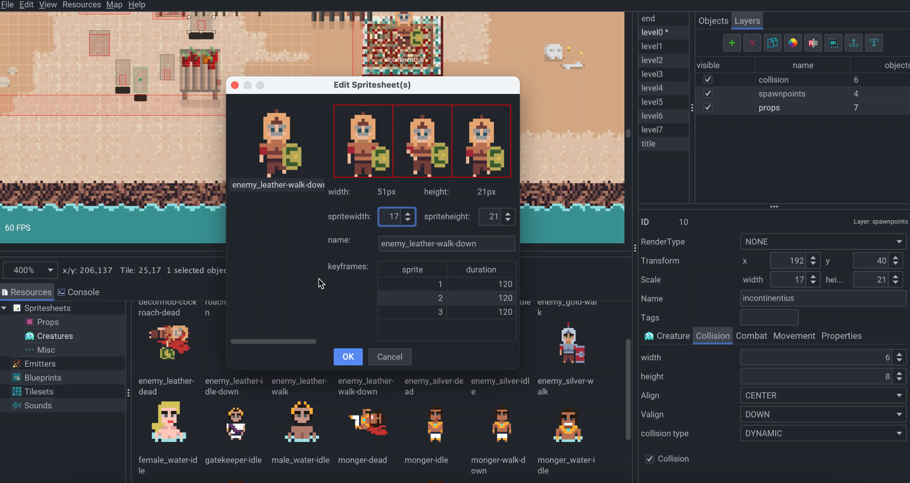Collapse the Spritesheets tree node

(4, 308)
